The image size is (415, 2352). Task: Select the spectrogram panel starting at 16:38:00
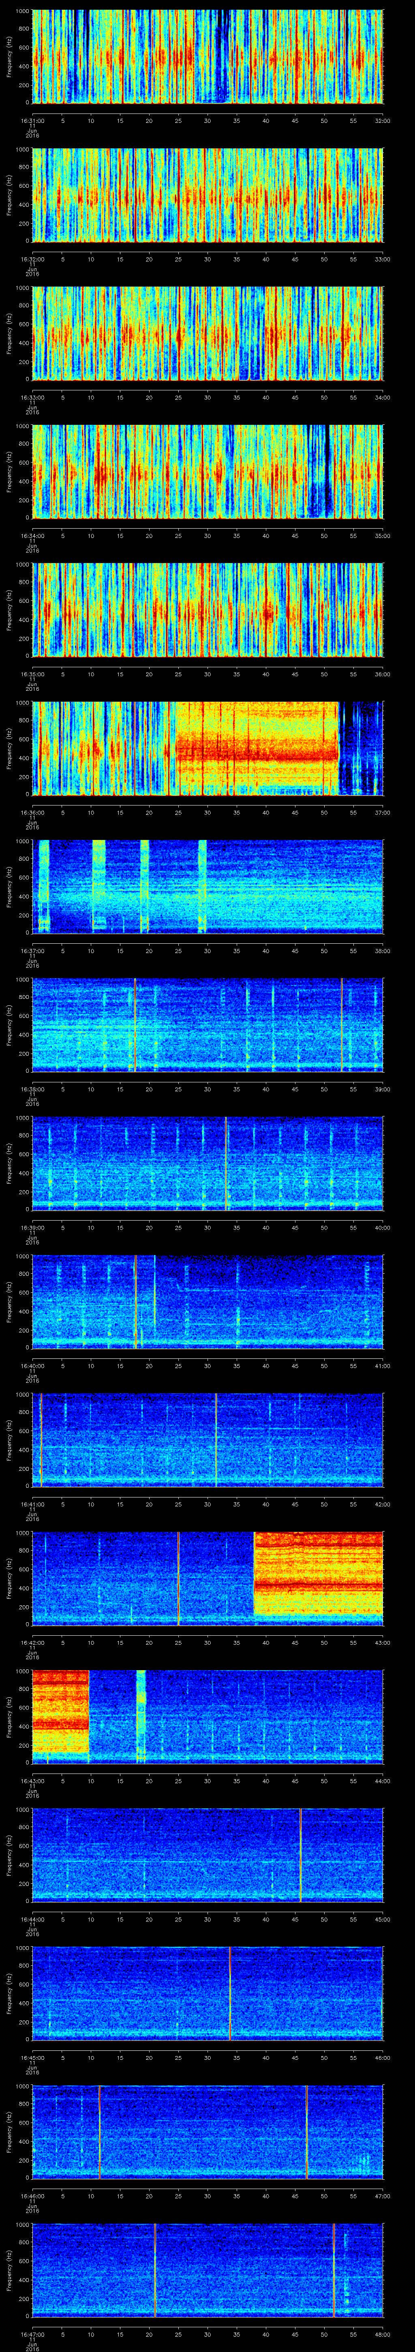pos(208,1025)
